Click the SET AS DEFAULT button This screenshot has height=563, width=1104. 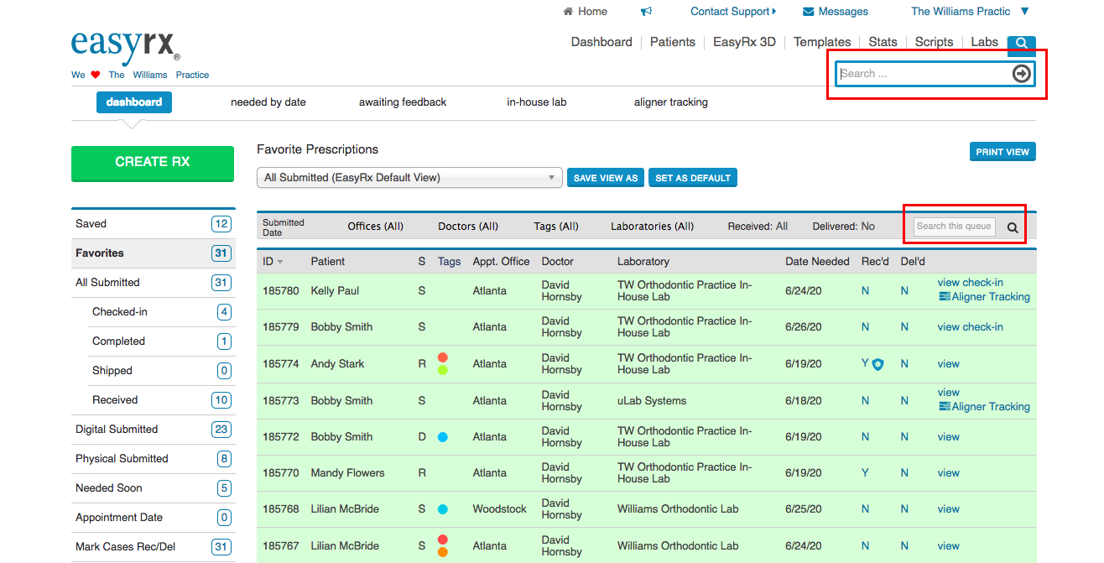pos(693,178)
